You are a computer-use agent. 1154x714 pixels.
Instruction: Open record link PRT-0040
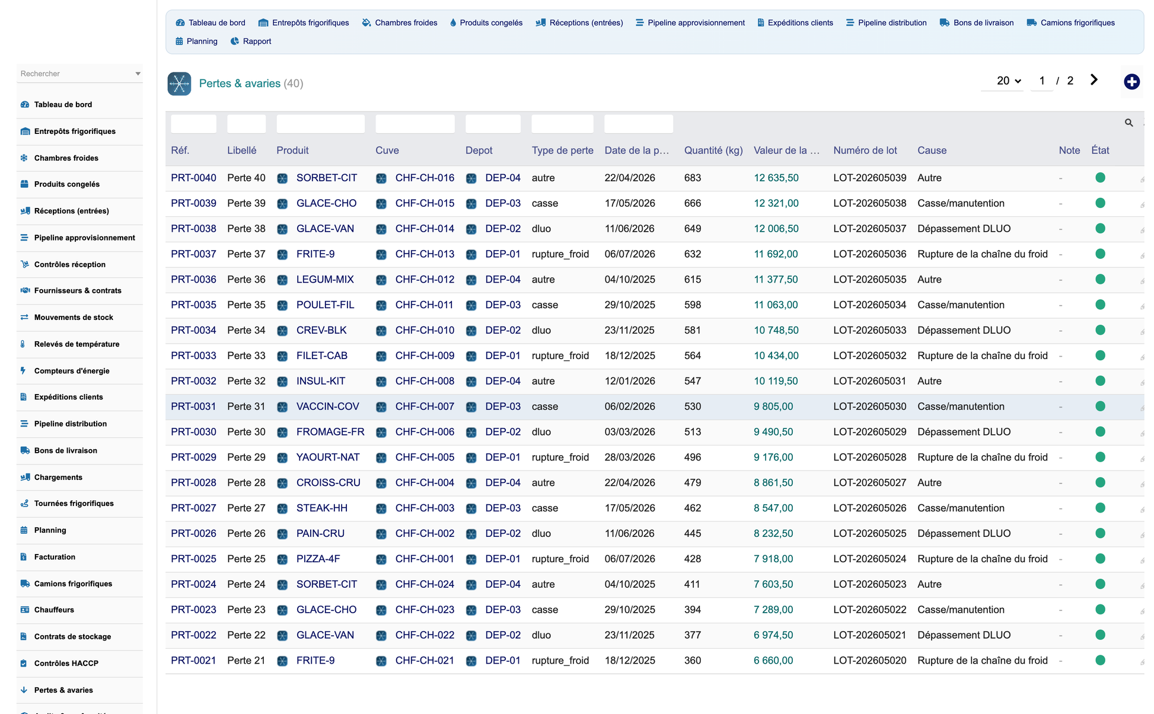pos(193,178)
